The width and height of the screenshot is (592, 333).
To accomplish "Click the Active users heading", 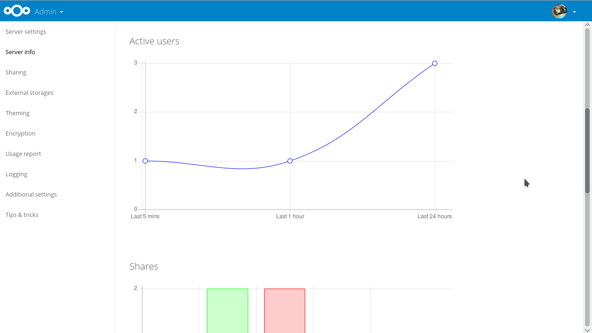I will point(154,41).
